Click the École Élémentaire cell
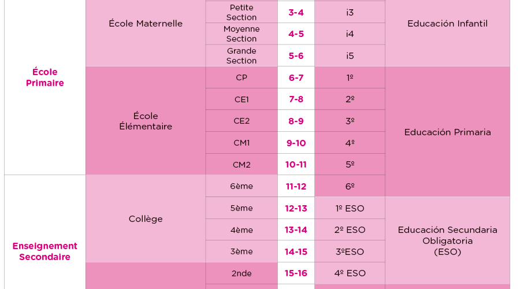This screenshot has height=289, width=520. click(146, 121)
